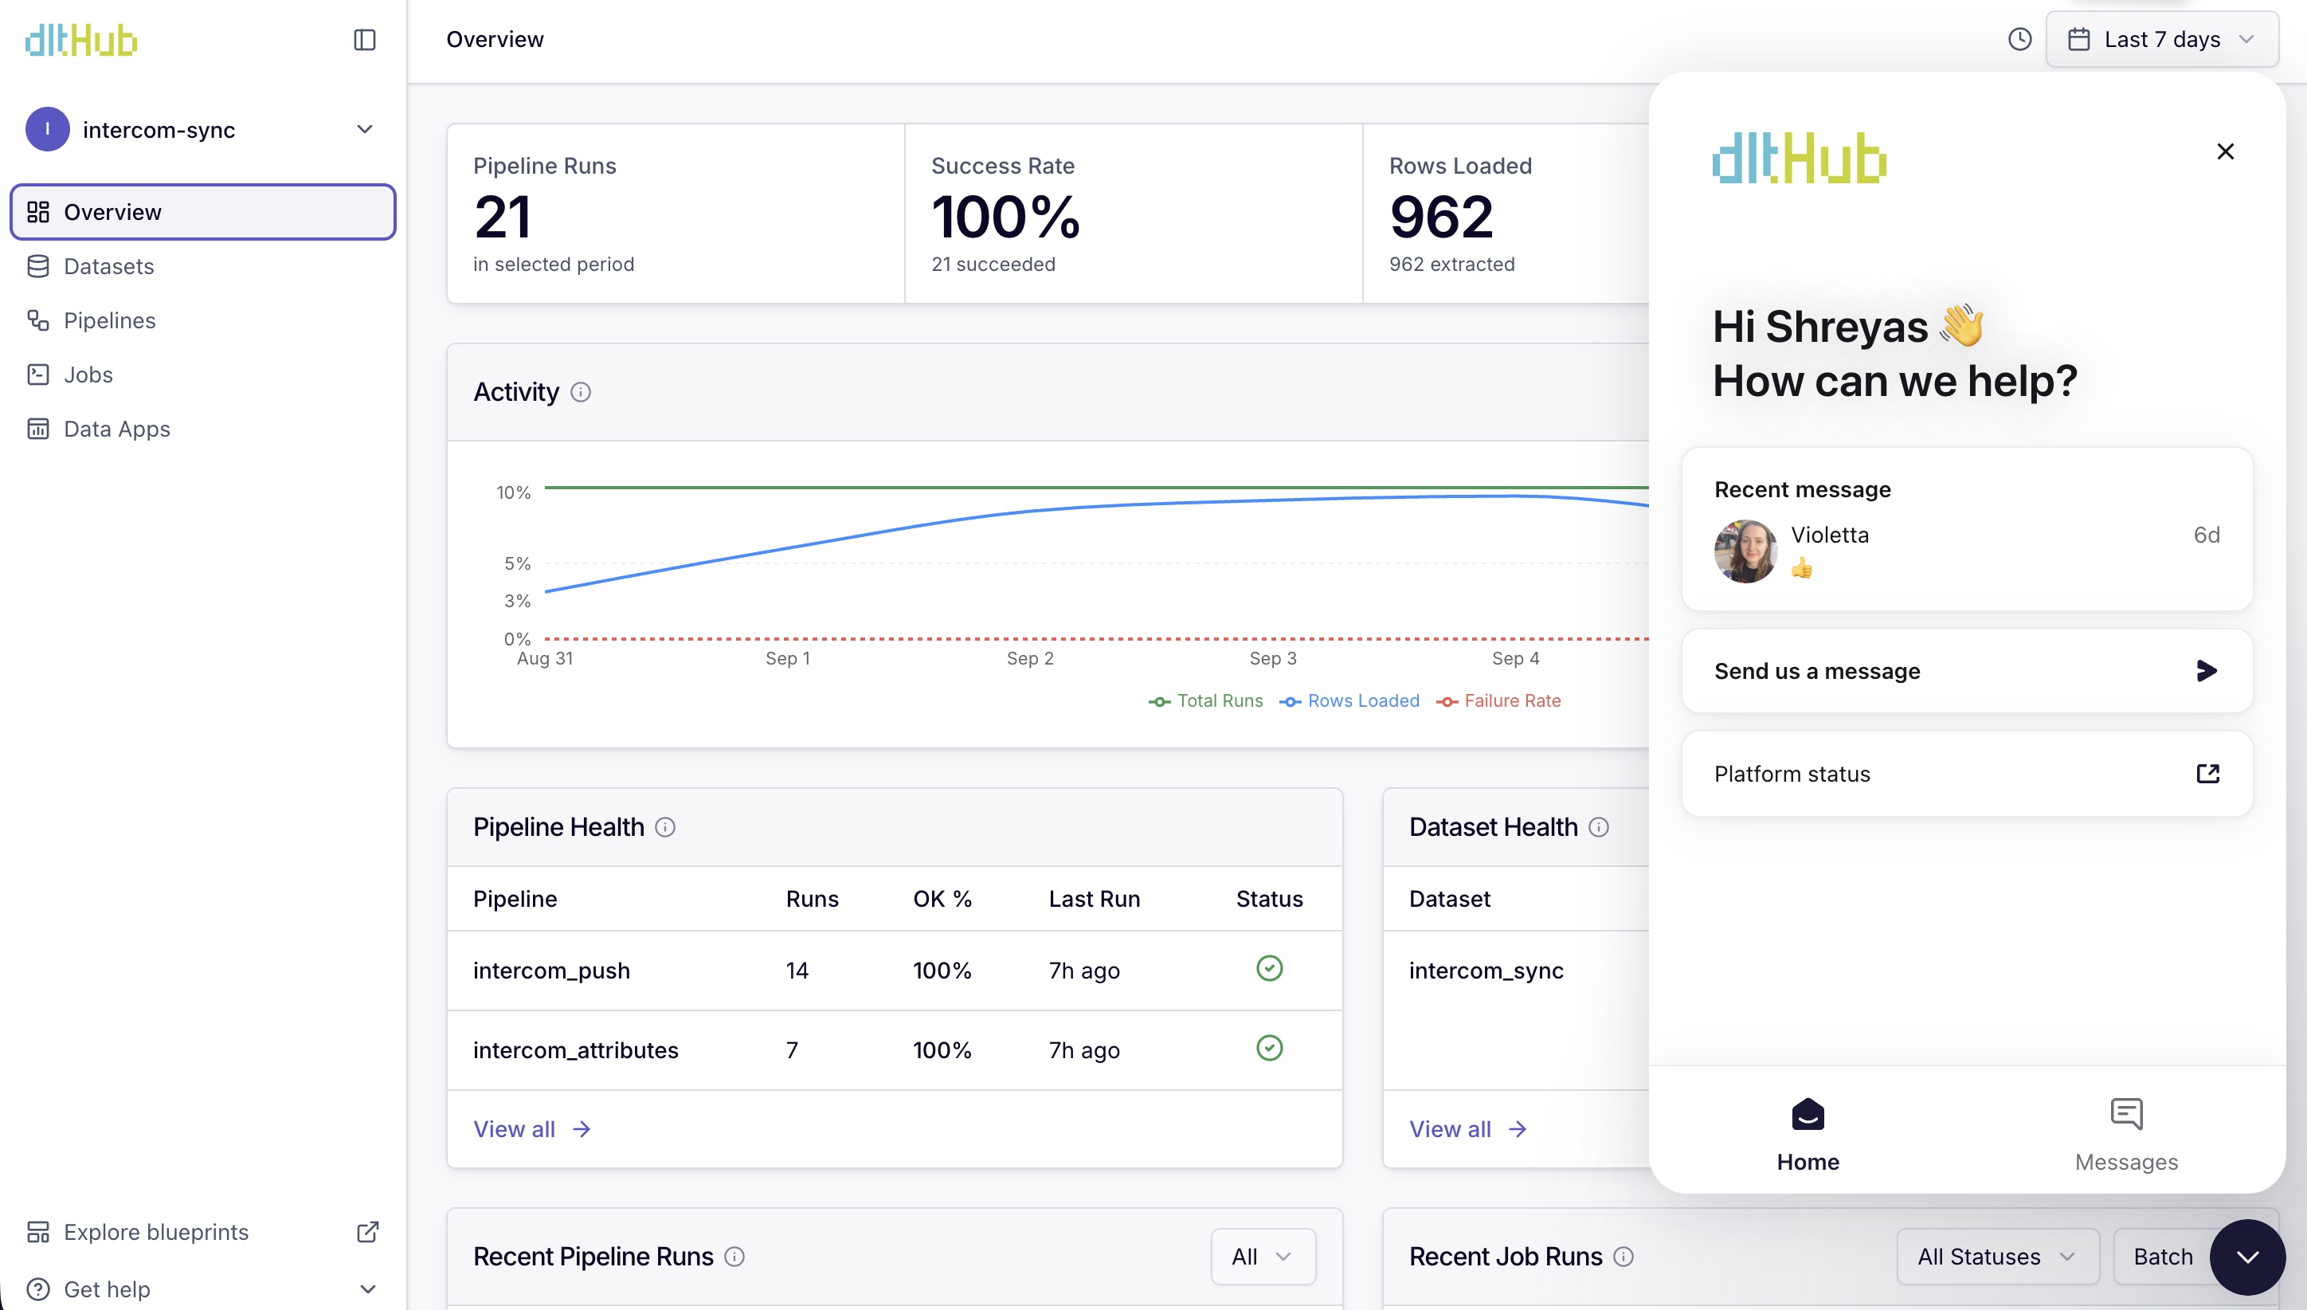Viewport: 2307px width, 1310px height.
Task: Click the Datasets database icon
Action: pyautogui.click(x=37, y=266)
